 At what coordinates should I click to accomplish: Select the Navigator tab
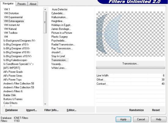[x=8, y=4]
